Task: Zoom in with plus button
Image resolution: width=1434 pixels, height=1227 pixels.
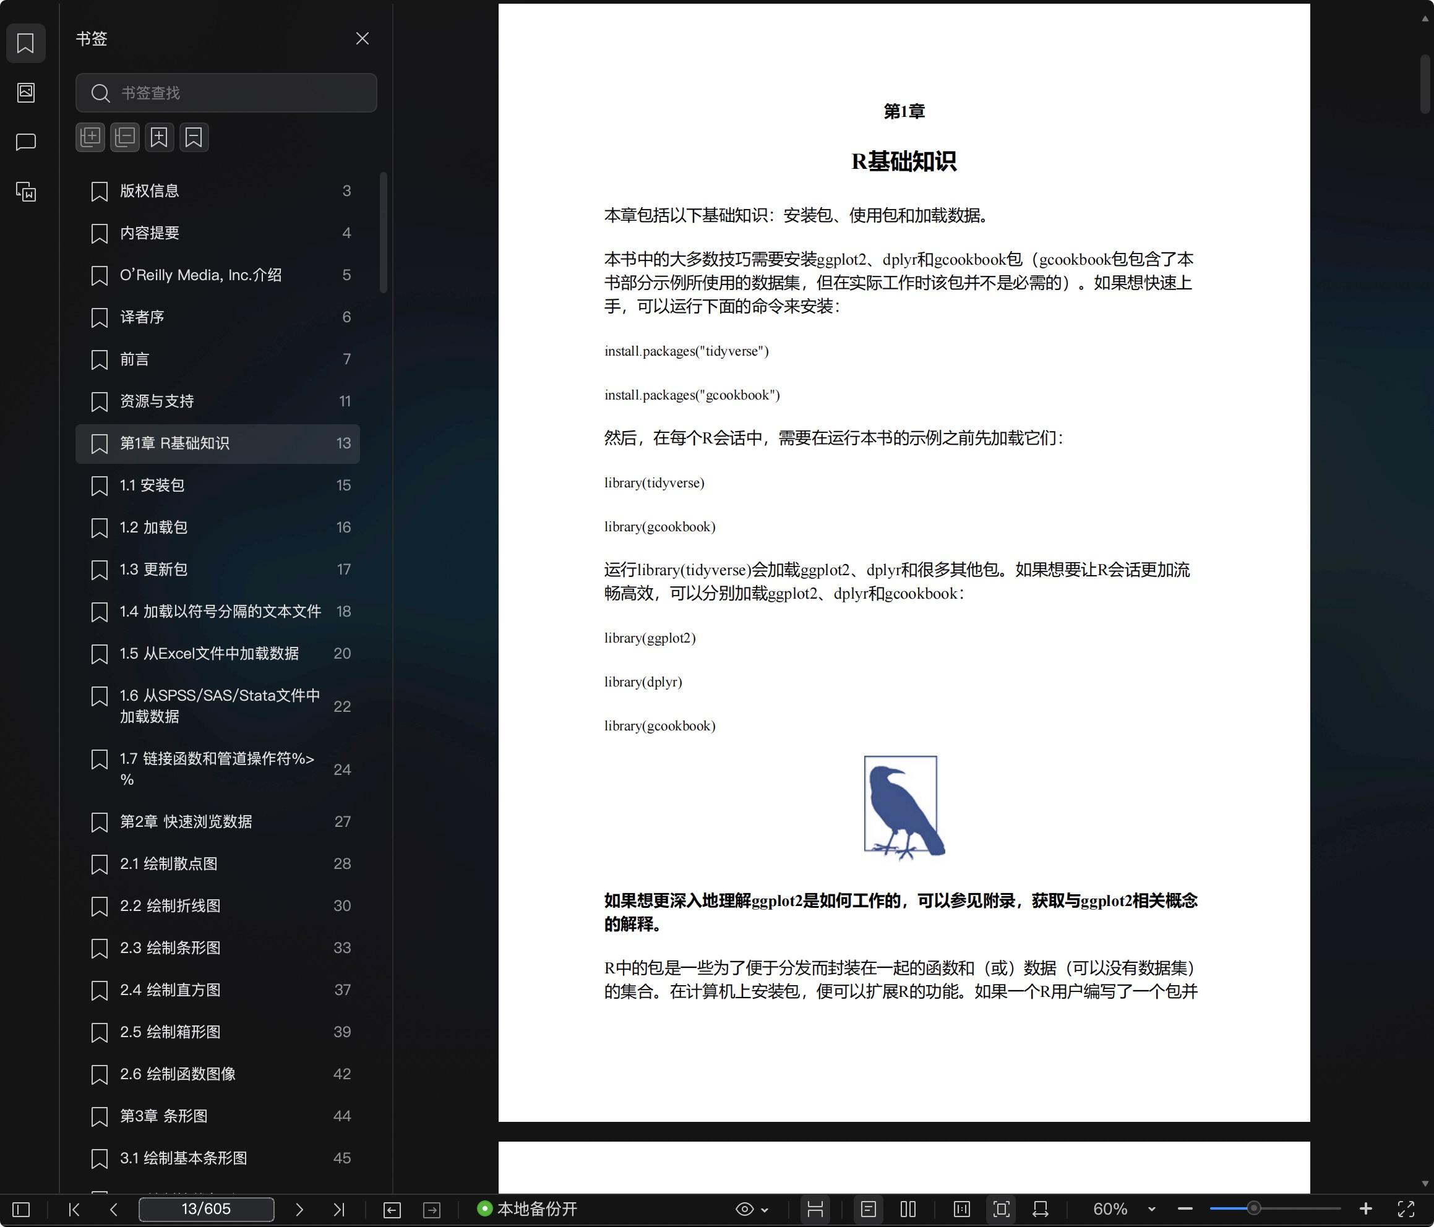Action: [1365, 1209]
